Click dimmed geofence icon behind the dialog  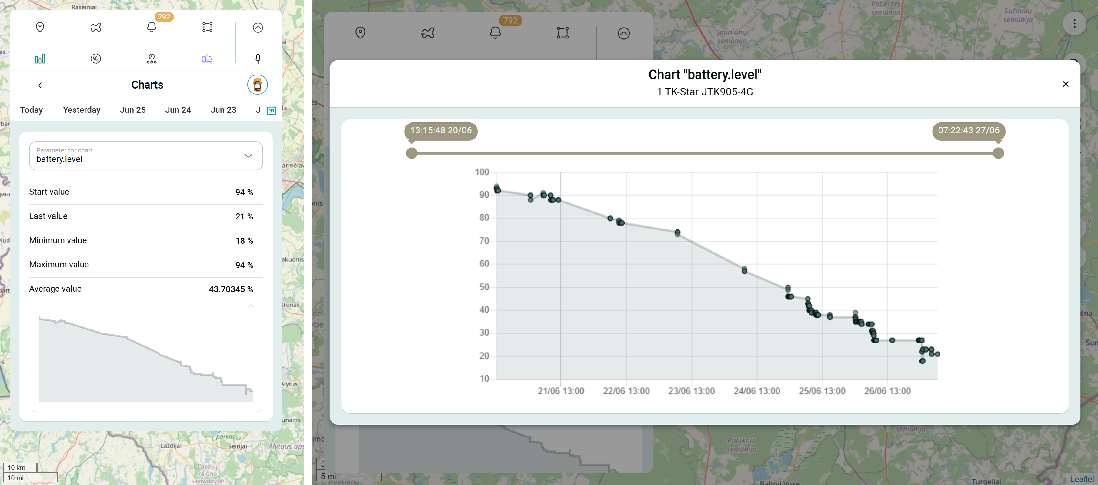(x=563, y=33)
